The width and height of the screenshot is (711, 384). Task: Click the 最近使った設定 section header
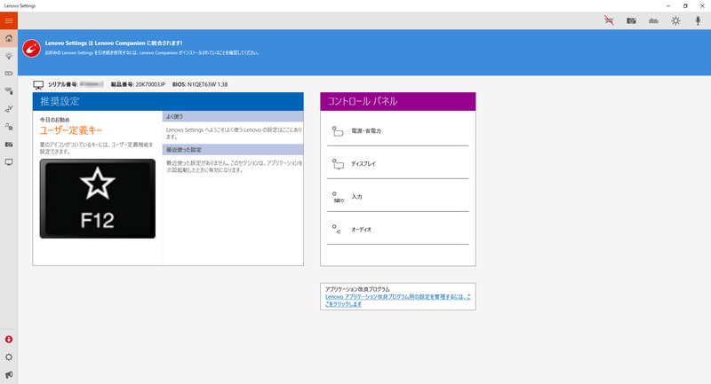tap(233, 149)
